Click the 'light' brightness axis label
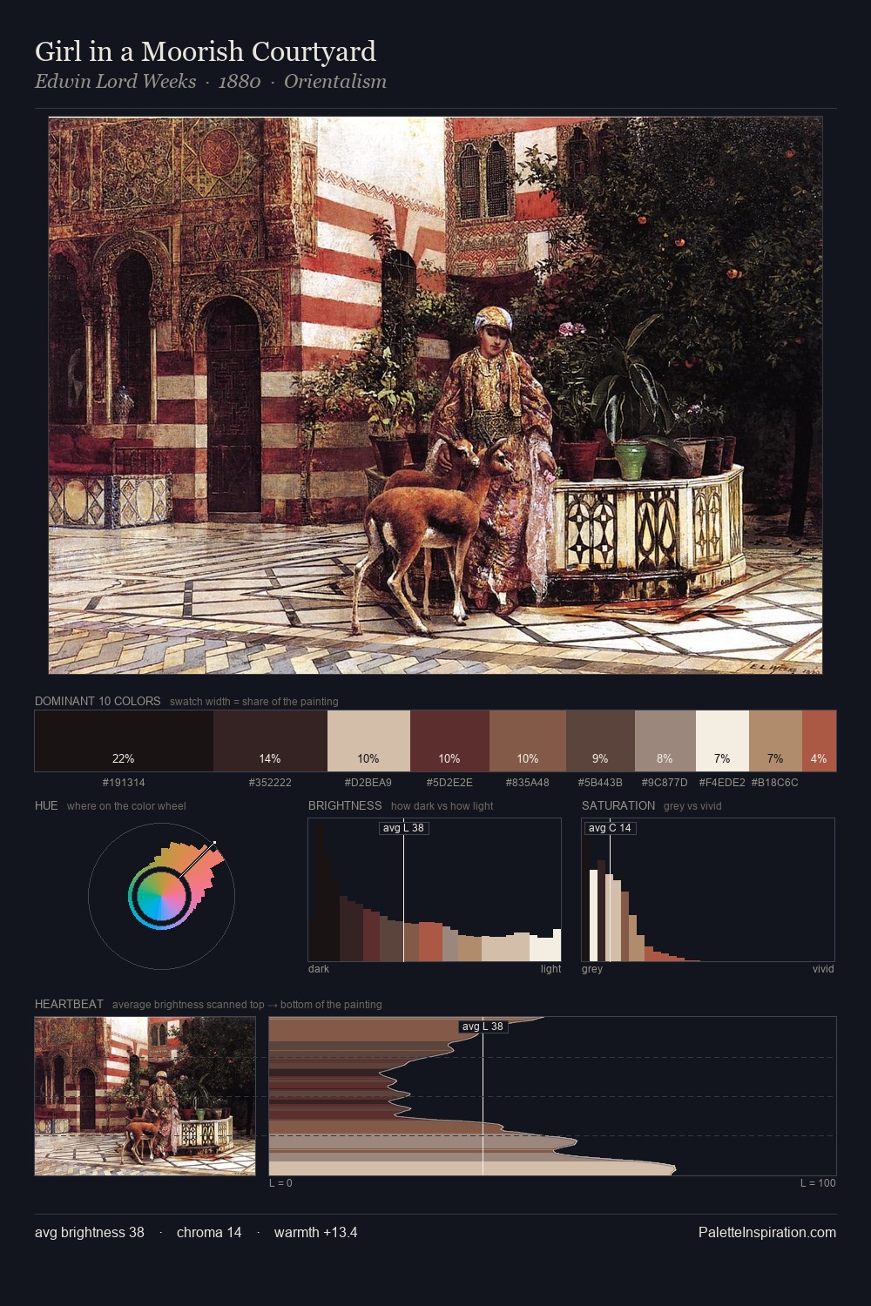Image resolution: width=871 pixels, height=1306 pixels. 550,969
